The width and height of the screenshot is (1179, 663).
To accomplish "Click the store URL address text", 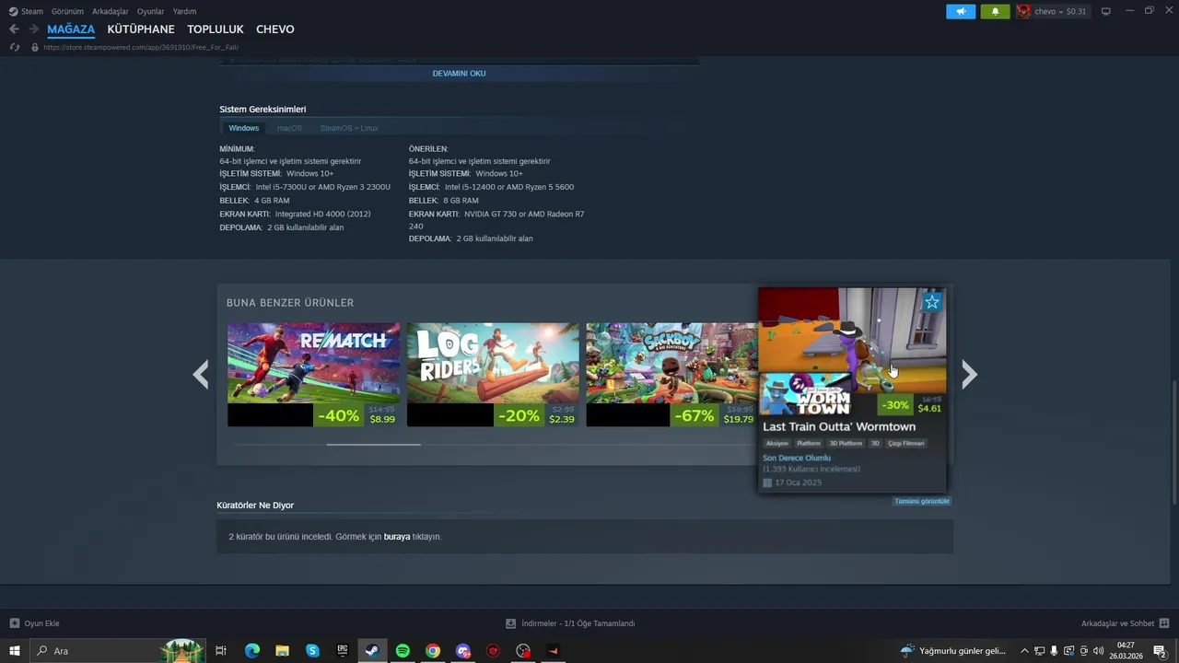I will (x=141, y=47).
